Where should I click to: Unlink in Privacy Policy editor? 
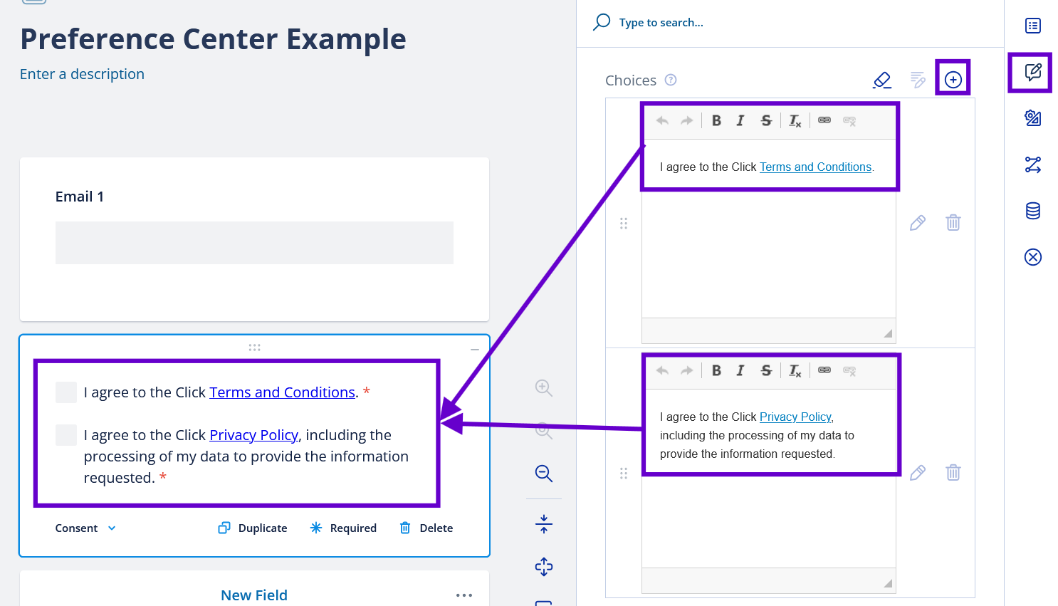coord(849,371)
